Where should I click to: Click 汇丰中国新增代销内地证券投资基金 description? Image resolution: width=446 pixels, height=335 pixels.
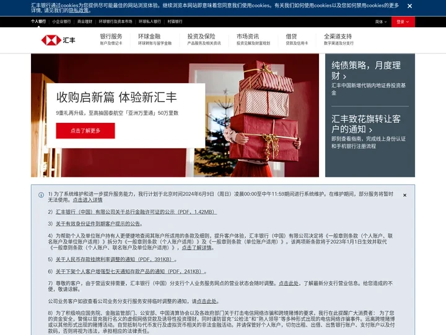coord(369,89)
